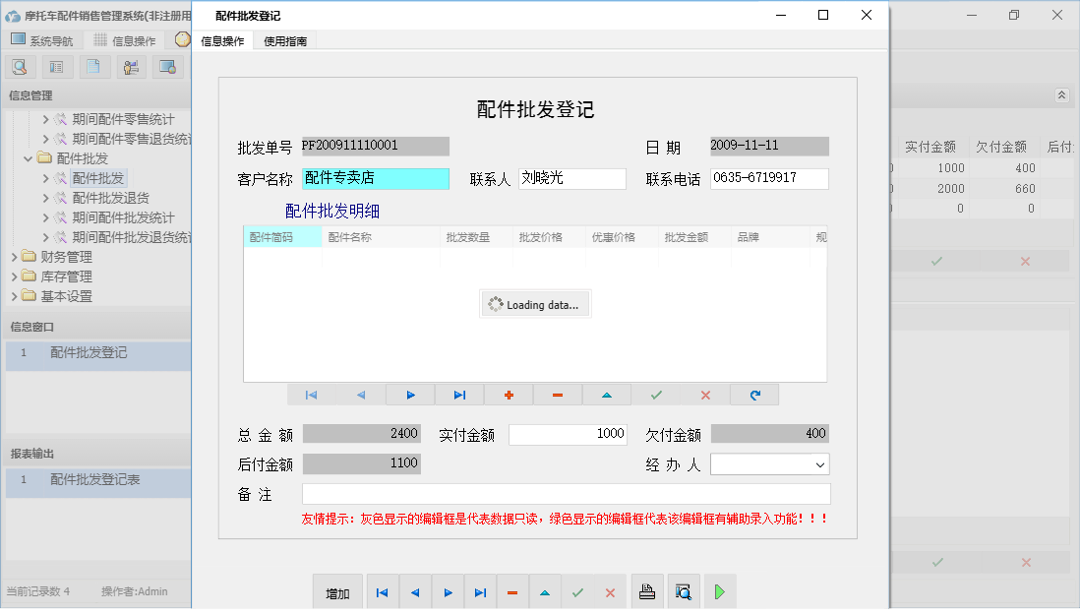The width and height of the screenshot is (1080, 615).
Task: Click the print preview magnifier icon
Action: pyautogui.click(x=682, y=591)
